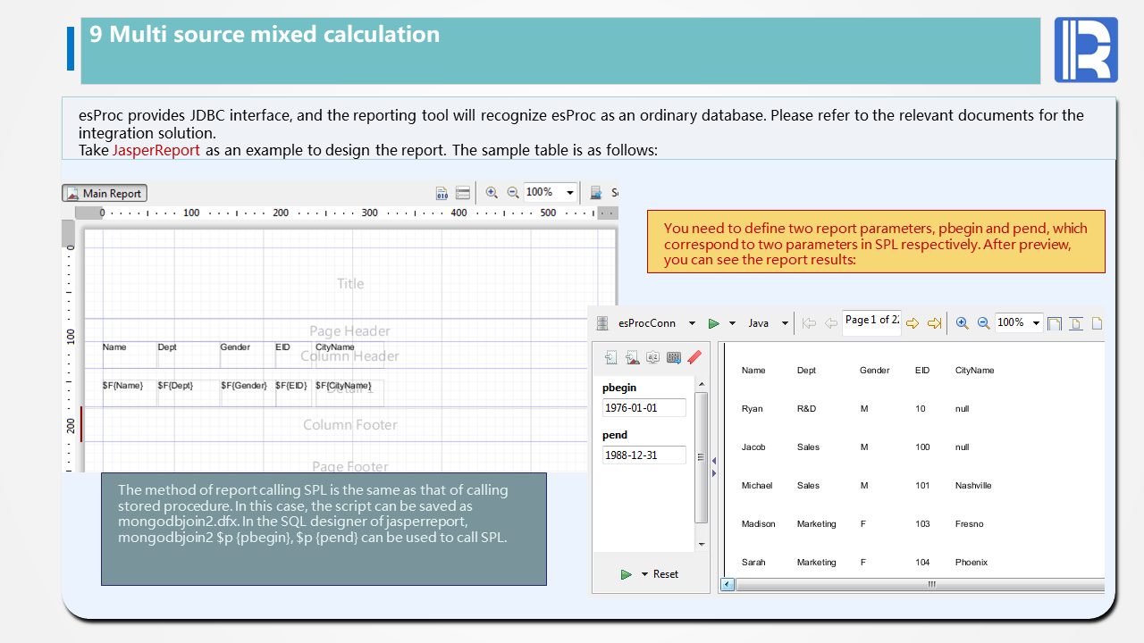This screenshot has width=1144, height=643.
Task: Expand the preview 100% zoom combo box
Action: pyautogui.click(x=1037, y=323)
